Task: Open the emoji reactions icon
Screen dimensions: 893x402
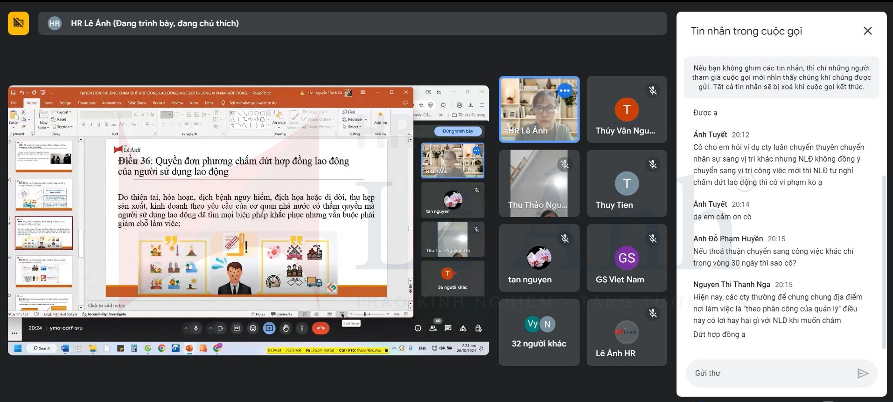Action: 253,328
